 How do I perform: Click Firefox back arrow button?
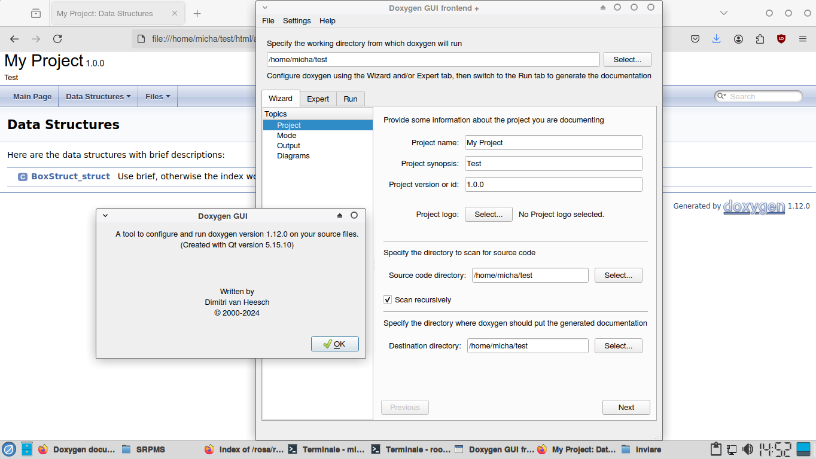pos(14,39)
